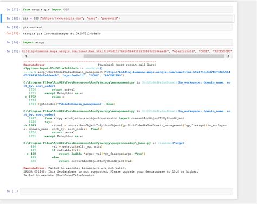Click the traceback line number 1702 'raise e'

44,97
